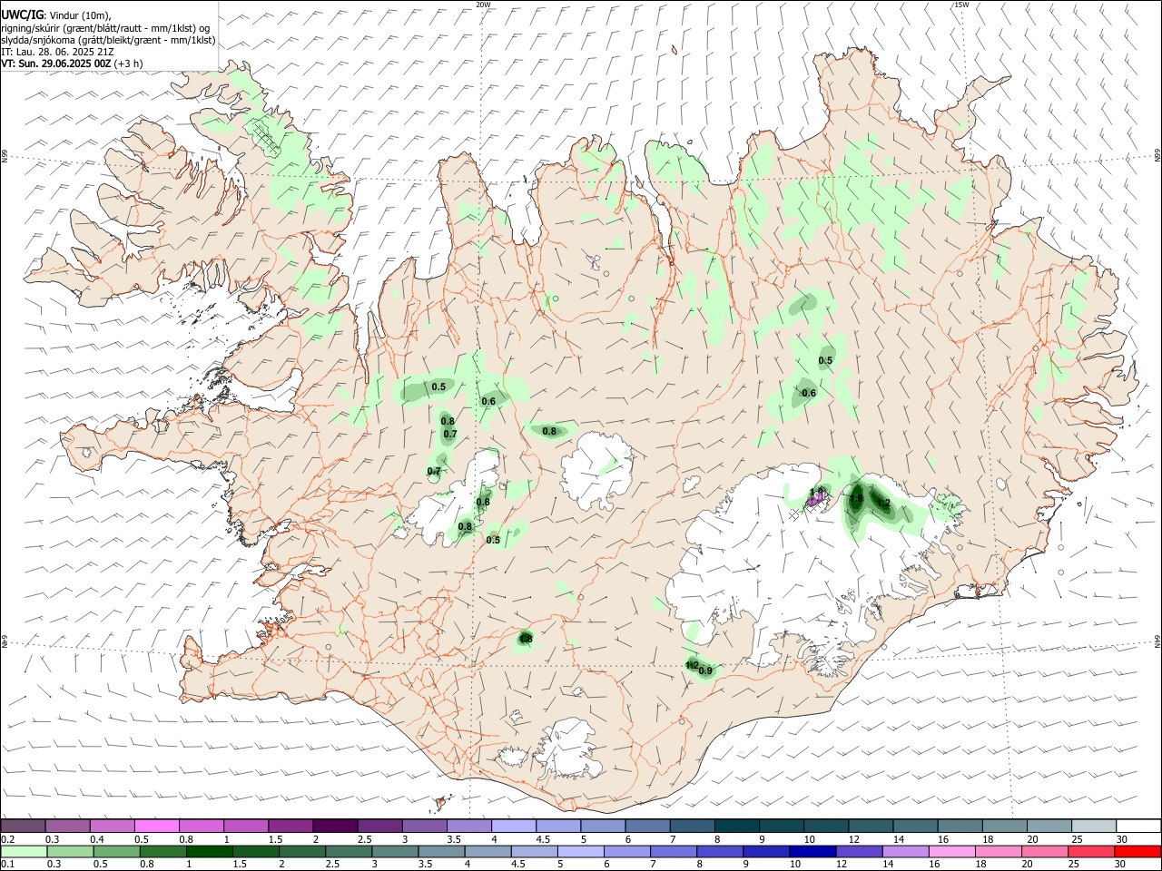Click the dark teal swatch labeled 8 in top row
The image size is (1162, 871).
pyautogui.click(x=735, y=827)
